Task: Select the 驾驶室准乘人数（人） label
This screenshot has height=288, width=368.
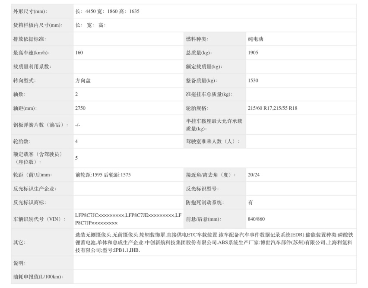Action: click(x=213, y=142)
